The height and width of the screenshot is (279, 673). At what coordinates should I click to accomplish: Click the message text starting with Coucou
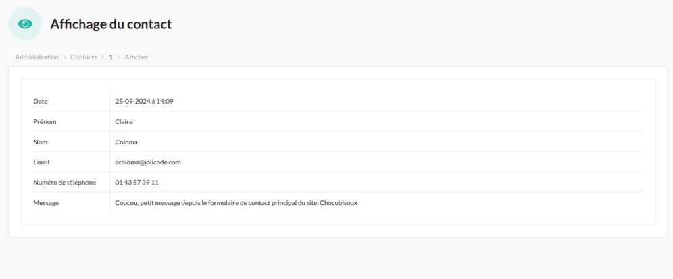click(236, 202)
